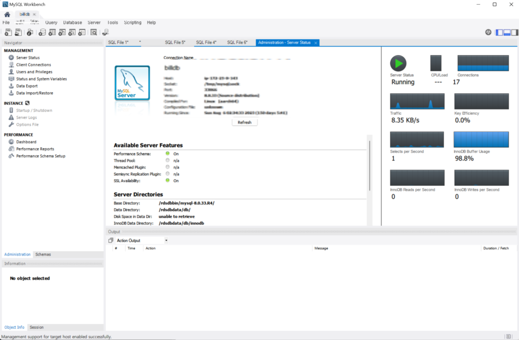Switch to SQL File 1 tab

pyautogui.click(x=118, y=43)
